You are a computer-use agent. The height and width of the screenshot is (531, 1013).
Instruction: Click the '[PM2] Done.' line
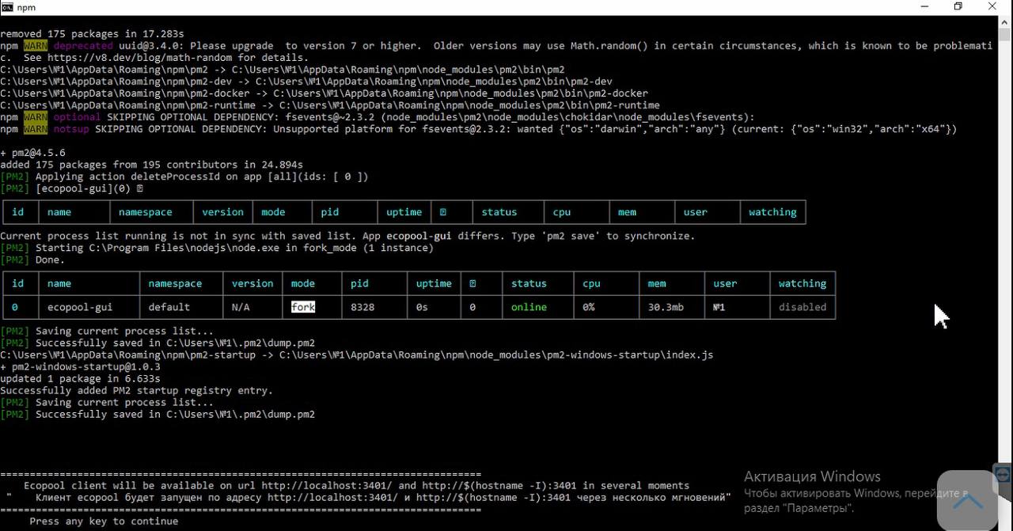pos(32,260)
